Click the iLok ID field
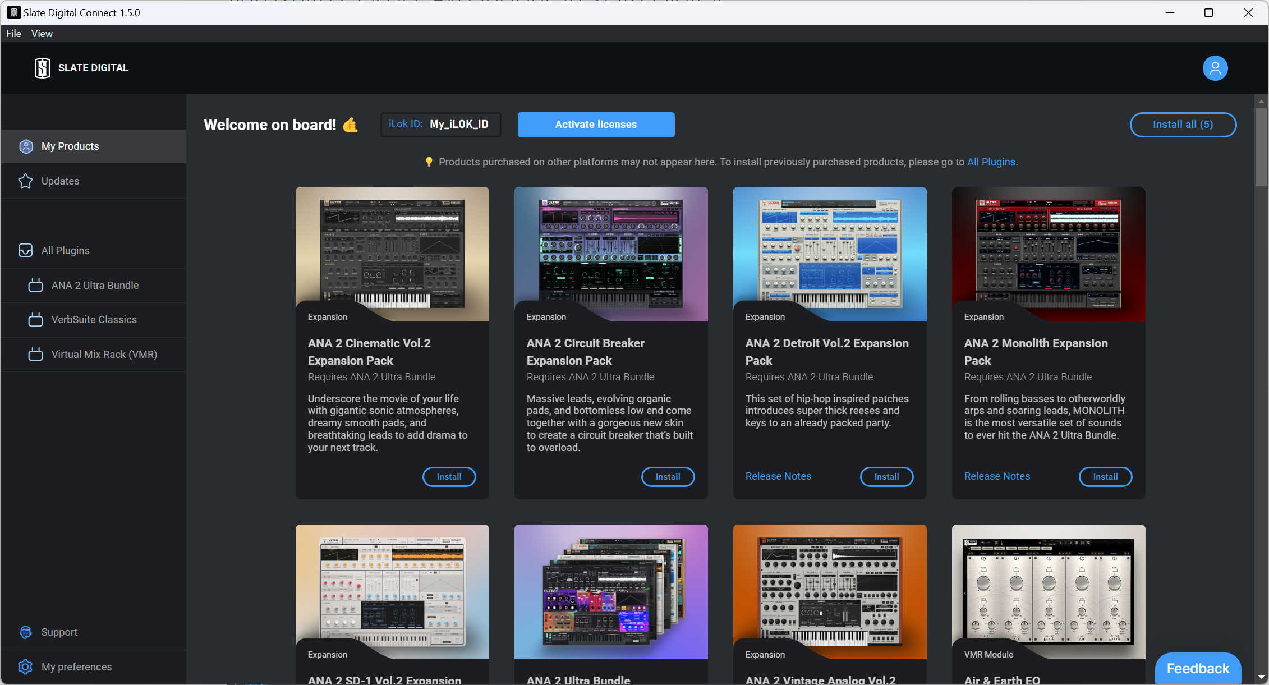 pyautogui.click(x=440, y=125)
